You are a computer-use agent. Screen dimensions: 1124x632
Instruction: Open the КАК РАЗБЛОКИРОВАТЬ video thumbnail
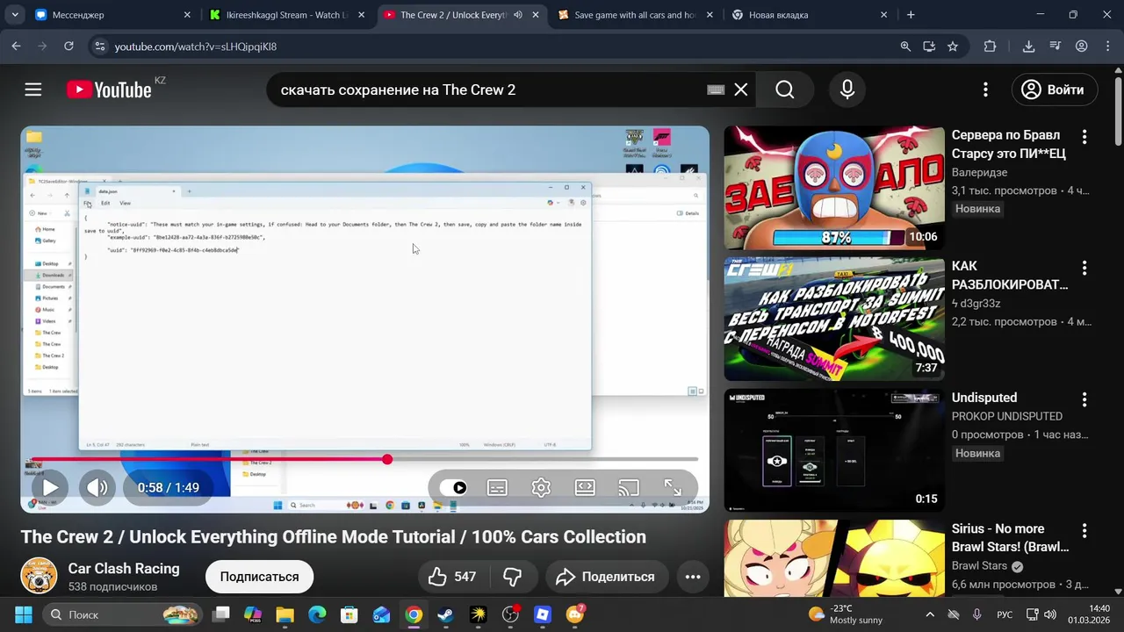coord(834,319)
